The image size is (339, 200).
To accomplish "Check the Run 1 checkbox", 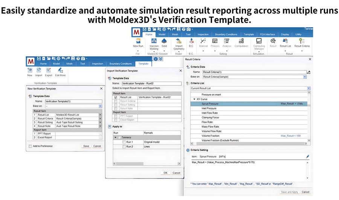I will pyautogui.click(x=124, y=142).
